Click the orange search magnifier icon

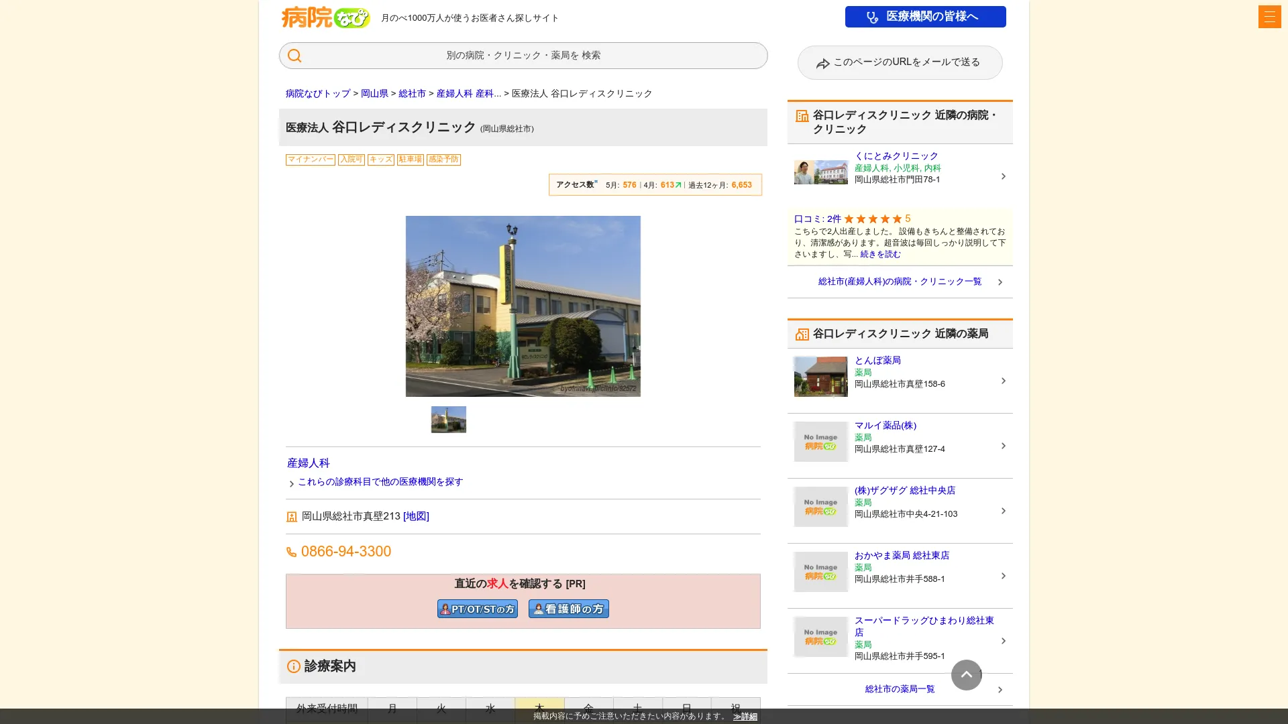pyautogui.click(x=294, y=56)
